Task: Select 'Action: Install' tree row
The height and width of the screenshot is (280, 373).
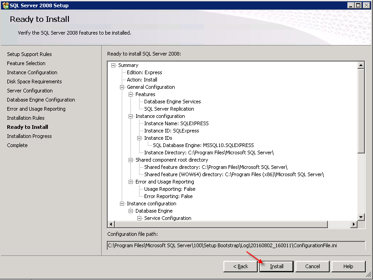Action: (142, 80)
